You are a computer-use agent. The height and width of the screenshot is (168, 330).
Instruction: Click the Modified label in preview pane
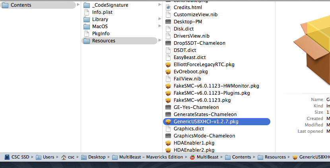pos(314,125)
